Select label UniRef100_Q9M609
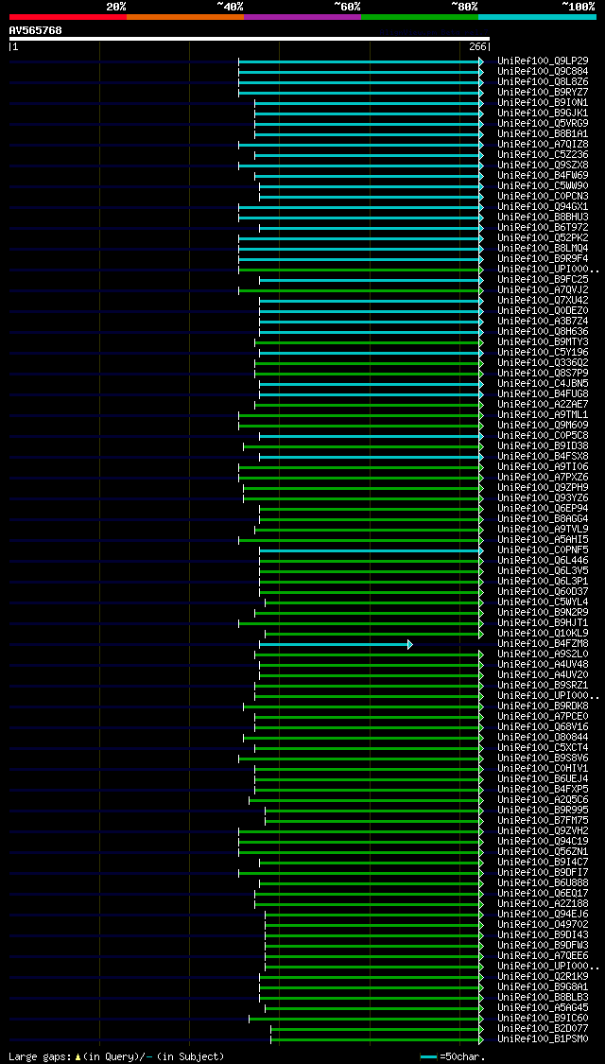 click(543, 426)
